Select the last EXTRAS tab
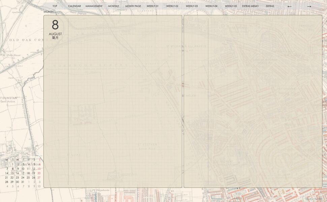The height and width of the screenshot is (202, 327). [270, 6]
